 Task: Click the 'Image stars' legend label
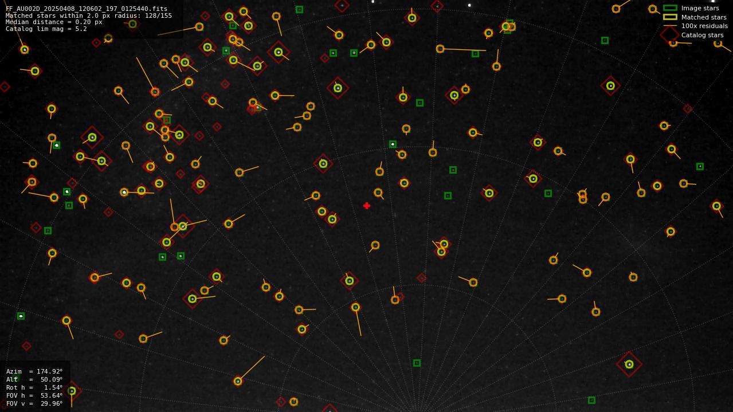(x=700, y=8)
